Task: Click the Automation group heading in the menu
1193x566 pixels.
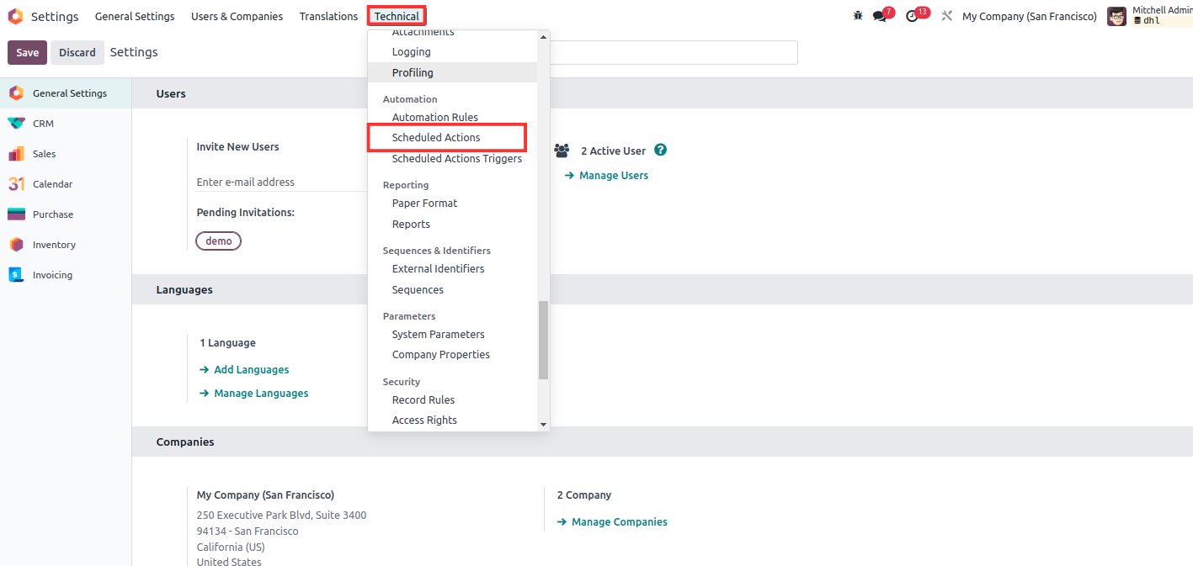Action: (x=410, y=99)
